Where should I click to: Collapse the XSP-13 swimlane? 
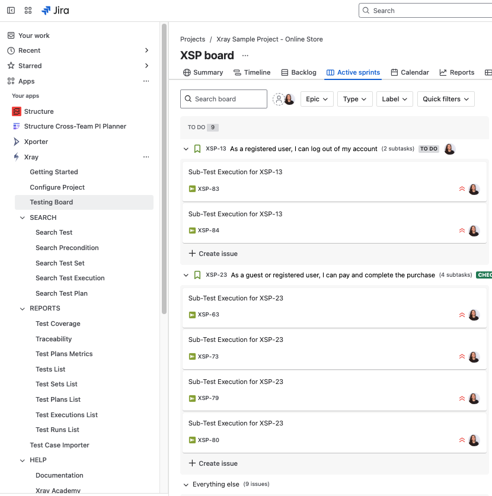[186, 149]
